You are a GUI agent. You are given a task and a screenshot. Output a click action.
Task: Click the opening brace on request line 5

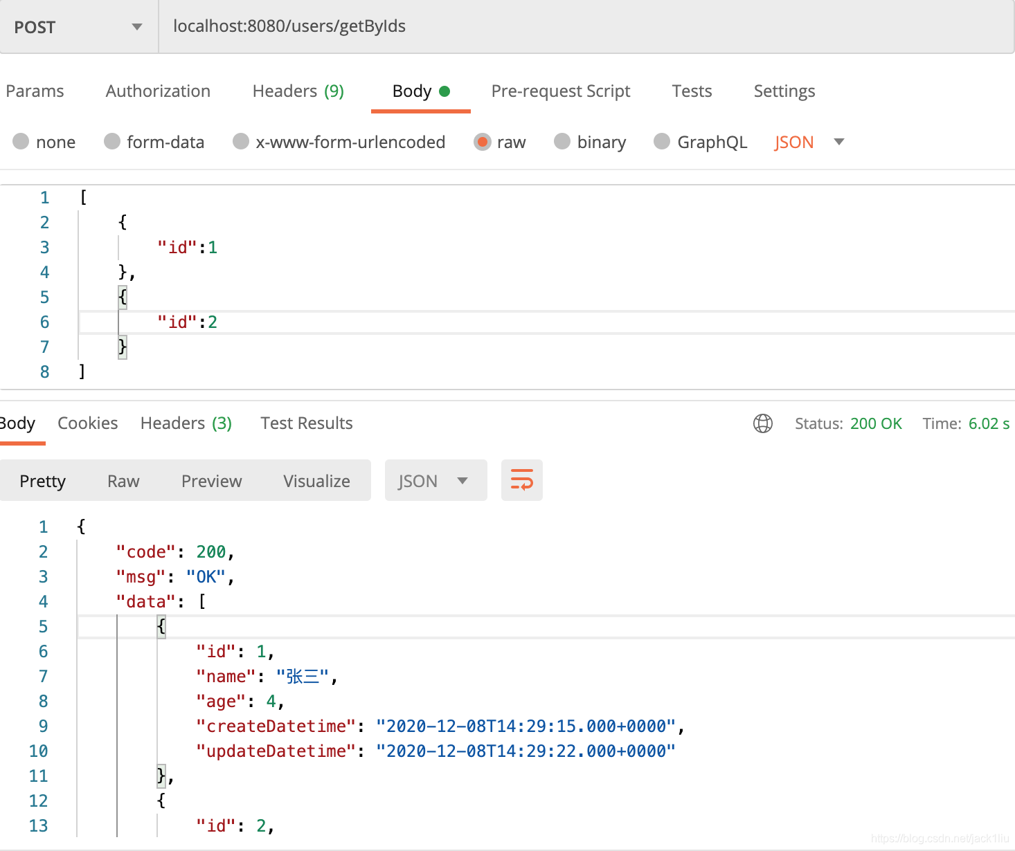point(123,298)
